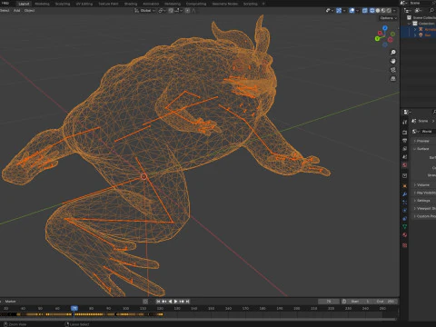436x327 pixels.
Task: Switch to the Geometry Nodes workspace tab
Action: [x=224, y=4]
